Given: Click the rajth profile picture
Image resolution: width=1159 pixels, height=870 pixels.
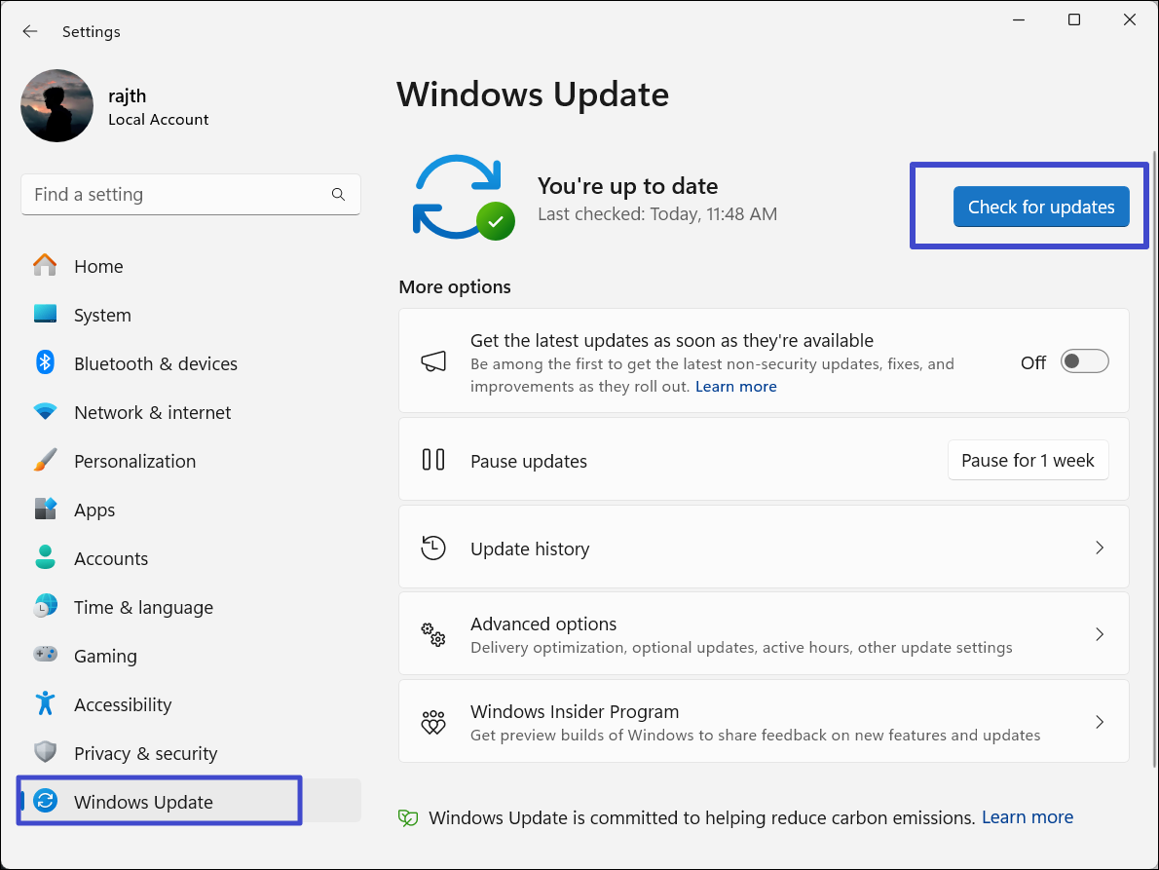Looking at the screenshot, I should coord(57,106).
